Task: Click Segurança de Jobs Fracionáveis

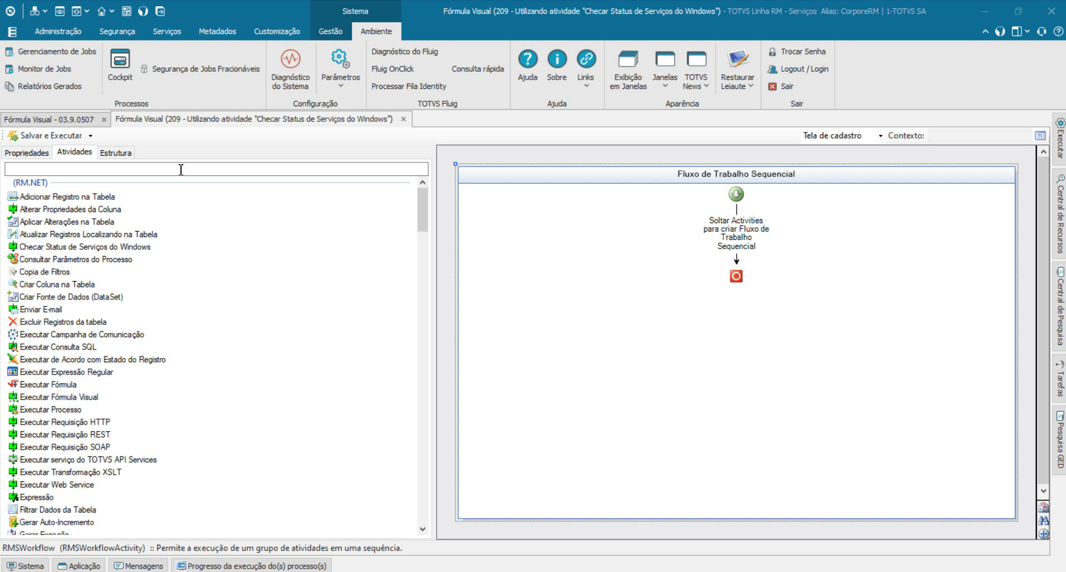Action: pyautogui.click(x=200, y=69)
